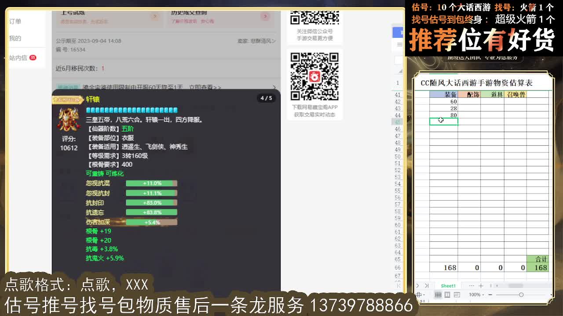Click the hamburger menu icon beside spreadsheet

pyautogui.click(x=399, y=44)
